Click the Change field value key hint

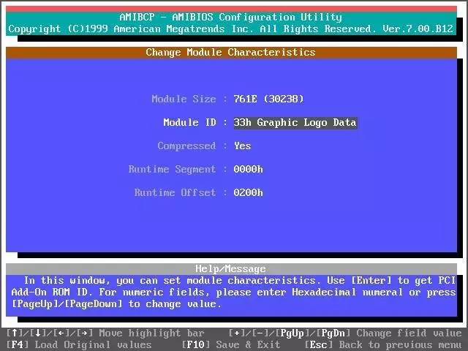(x=345, y=333)
